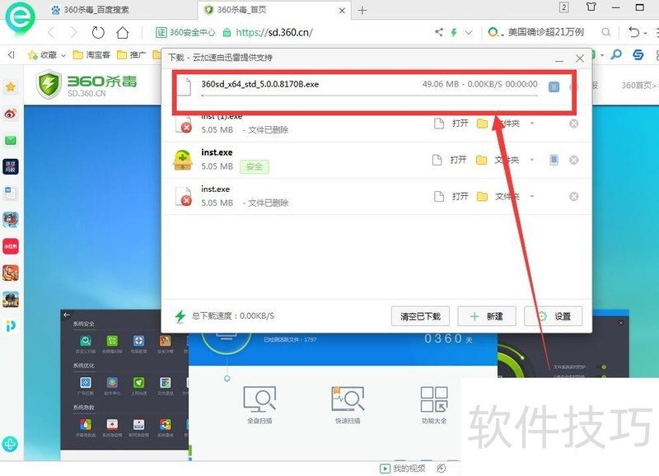Expand dropdown arrow on safe inst.exe row
The image size is (659, 476).
pyautogui.click(x=532, y=160)
